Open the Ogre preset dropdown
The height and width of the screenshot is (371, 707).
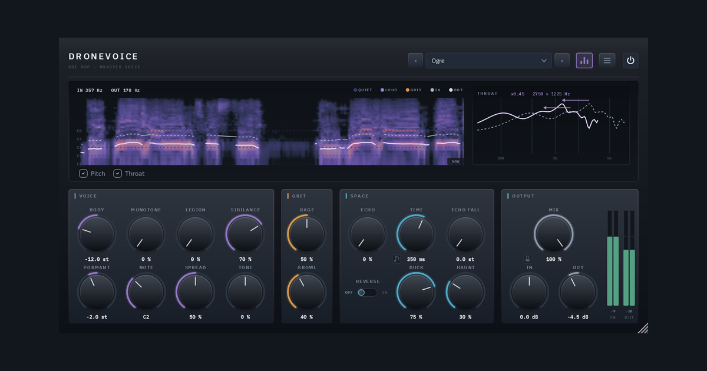point(488,61)
